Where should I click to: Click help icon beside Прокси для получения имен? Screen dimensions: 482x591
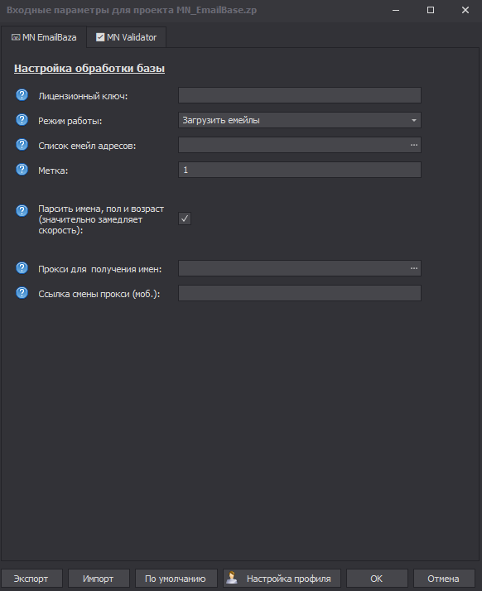point(22,268)
